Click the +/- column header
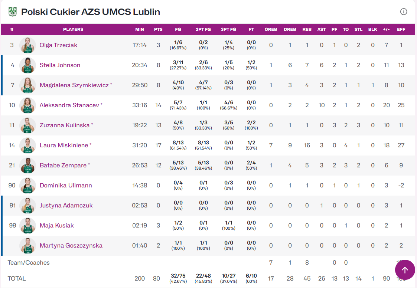The height and width of the screenshot is (288, 417). coord(386,29)
